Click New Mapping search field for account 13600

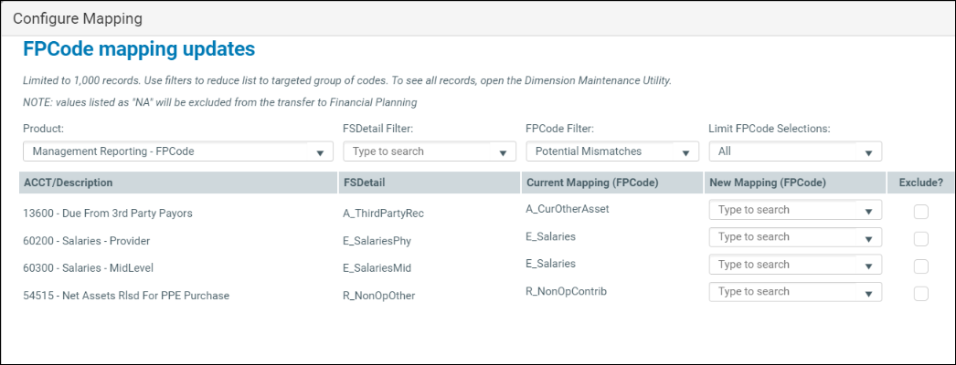click(x=784, y=210)
